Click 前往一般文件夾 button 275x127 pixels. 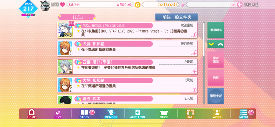[177, 17]
